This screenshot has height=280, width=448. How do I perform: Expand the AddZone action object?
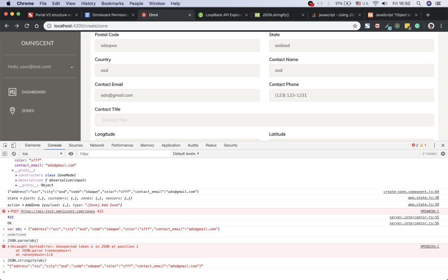(x=23, y=205)
